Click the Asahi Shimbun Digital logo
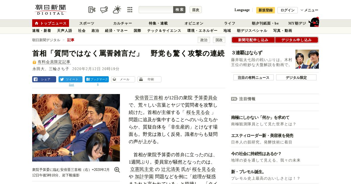This screenshot has height=184, width=351. (51, 10)
